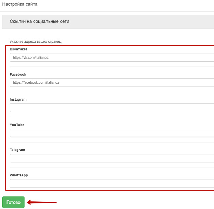This screenshot has width=214, height=209.
Task: Click the Facebook field label
Action: pyautogui.click(x=18, y=74)
